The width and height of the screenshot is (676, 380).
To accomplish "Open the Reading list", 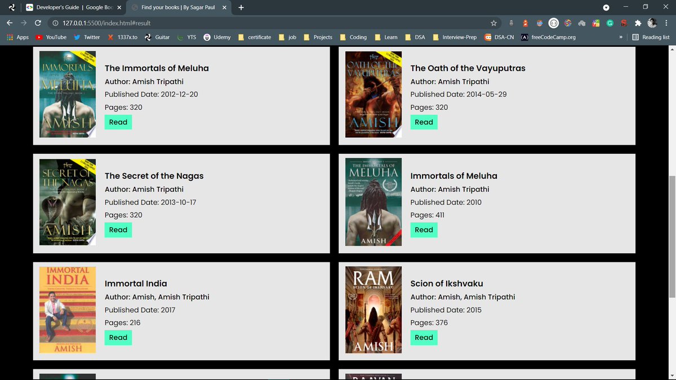I will pos(651,37).
